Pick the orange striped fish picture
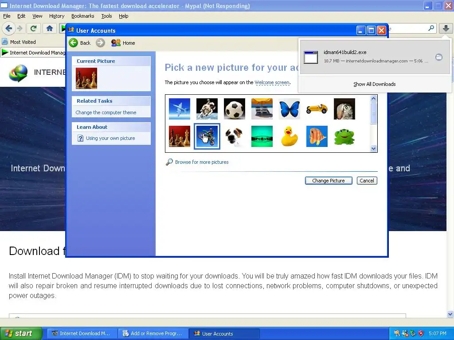Image resolution: width=454 pixels, height=340 pixels. pos(317,136)
